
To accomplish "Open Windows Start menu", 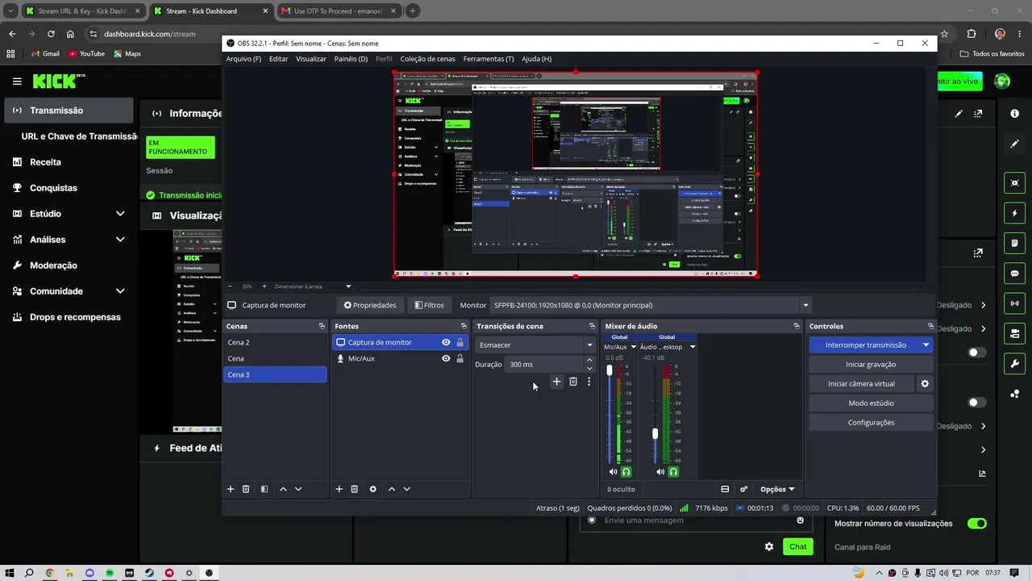I will pyautogui.click(x=9, y=573).
